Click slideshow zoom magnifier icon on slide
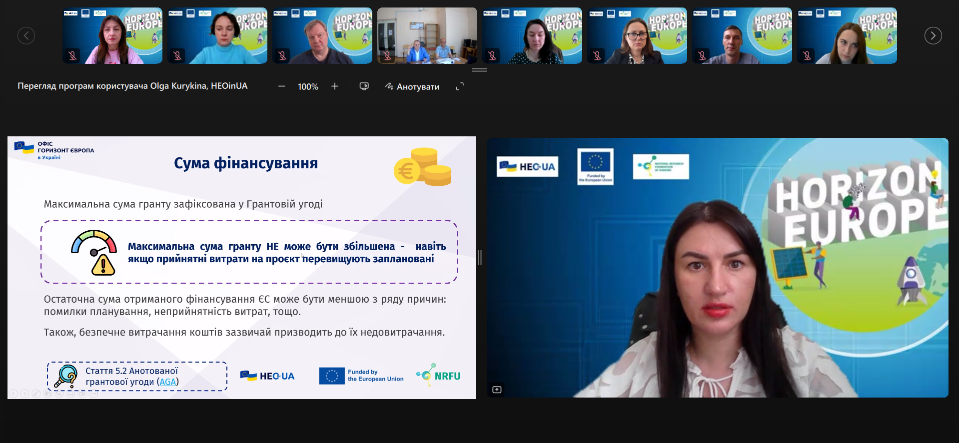The image size is (959, 443). click(x=59, y=394)
